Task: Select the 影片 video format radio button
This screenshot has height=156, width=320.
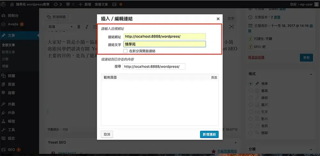Action: 251,119
